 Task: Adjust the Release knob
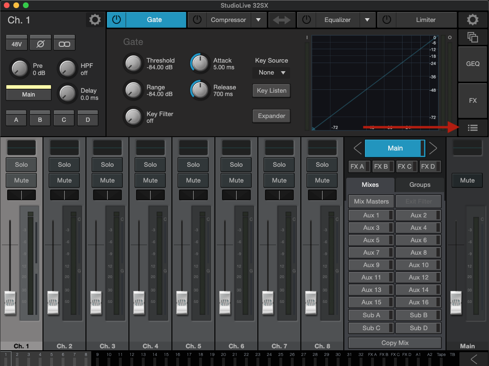(x=200, y=90)
